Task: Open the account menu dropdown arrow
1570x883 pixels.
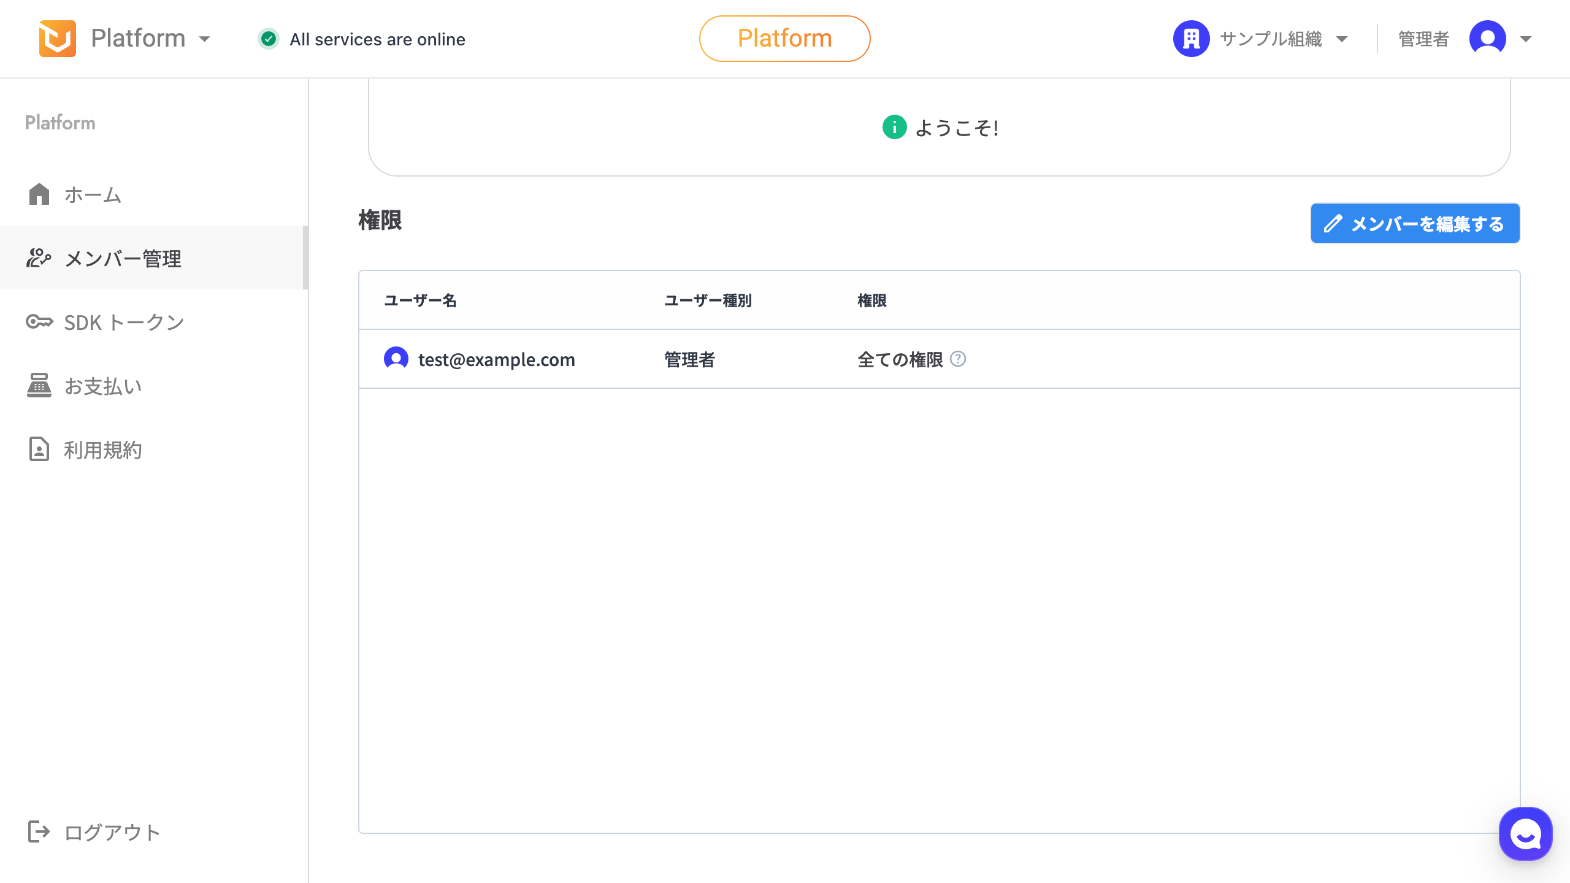Action: (1526, 39)
